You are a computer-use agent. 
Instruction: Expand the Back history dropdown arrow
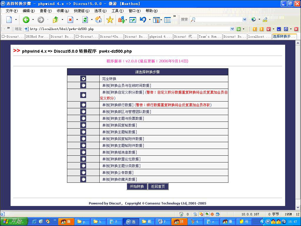pos(33,20)
